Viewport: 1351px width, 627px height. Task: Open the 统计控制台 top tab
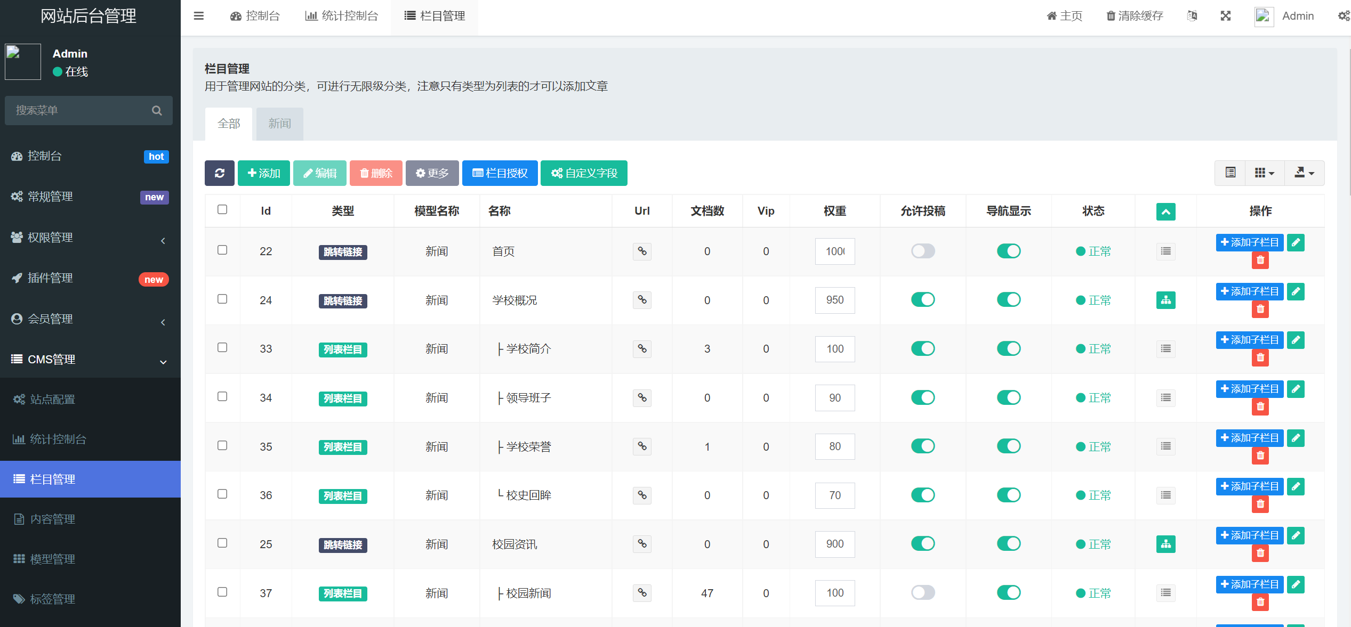point(341,16)
